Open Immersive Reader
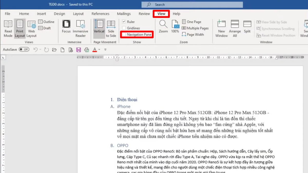Viewport: 308px width, 173px height. [x=81, y=29]
